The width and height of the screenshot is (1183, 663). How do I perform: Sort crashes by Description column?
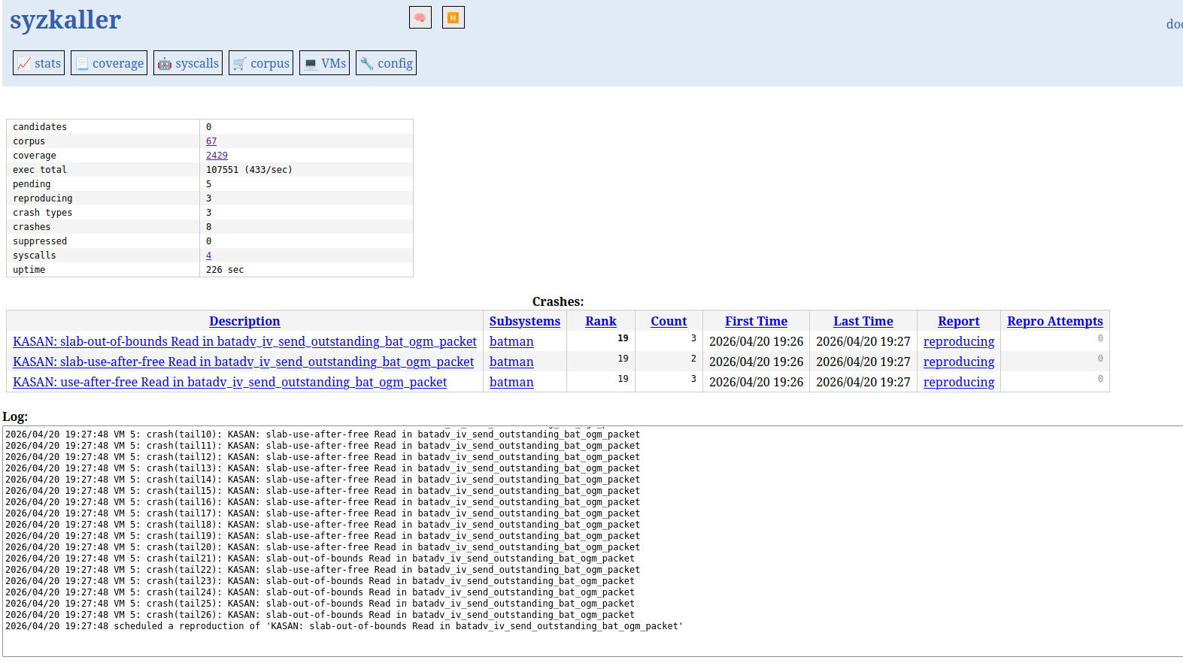coord(244,321)
